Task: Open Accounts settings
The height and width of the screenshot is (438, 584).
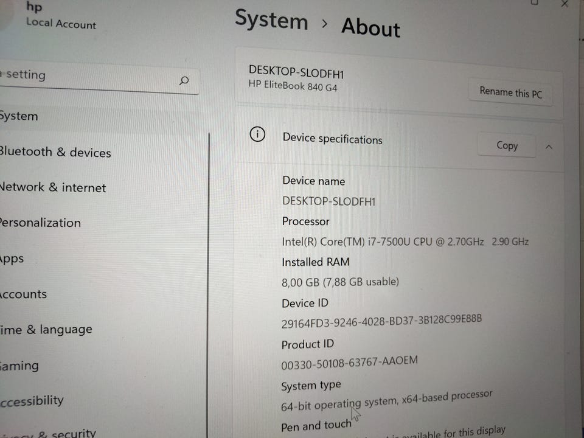Action: coord(24,294)
